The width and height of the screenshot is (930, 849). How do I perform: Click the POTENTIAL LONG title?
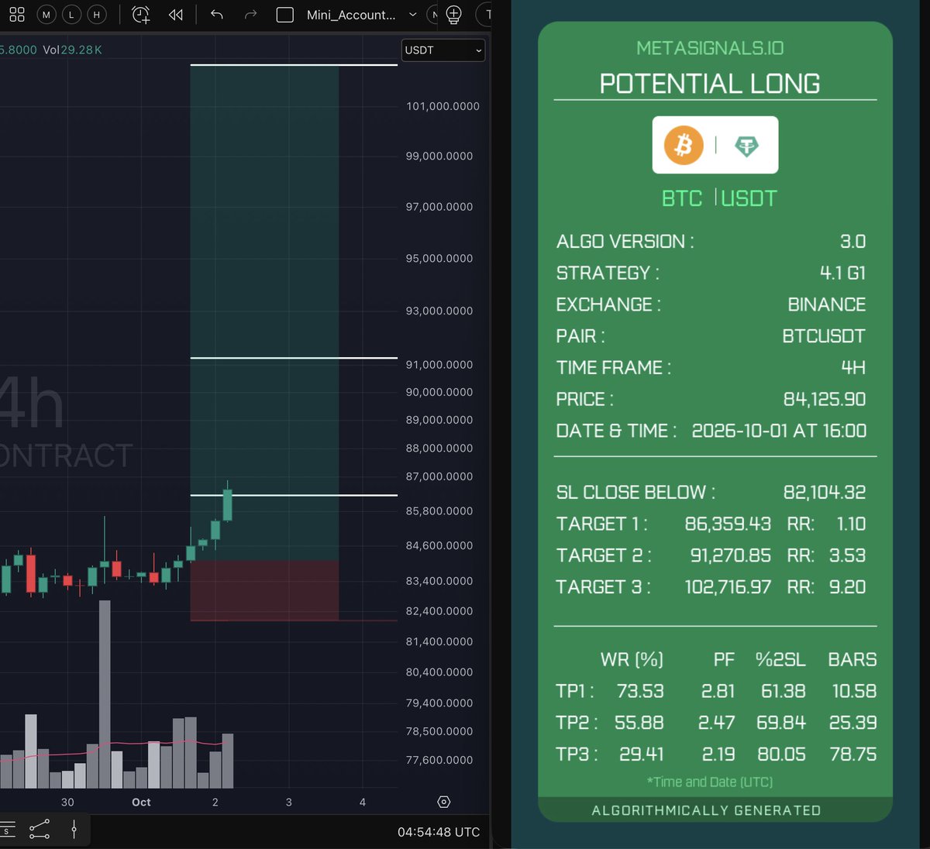(710, 83)
